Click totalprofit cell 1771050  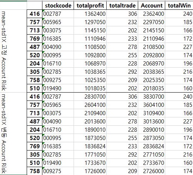click(x=90, y=155)
